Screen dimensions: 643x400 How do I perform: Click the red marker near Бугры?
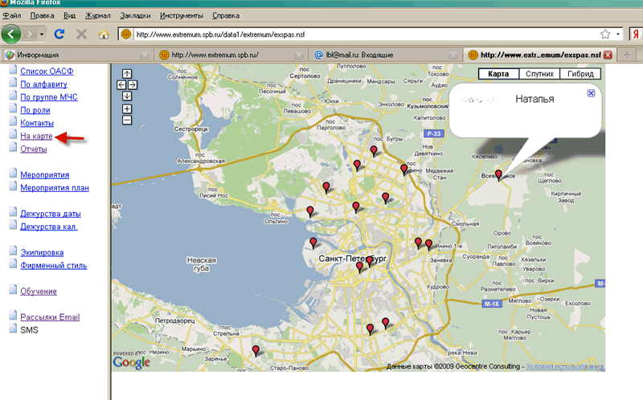(x=374, y=151)
